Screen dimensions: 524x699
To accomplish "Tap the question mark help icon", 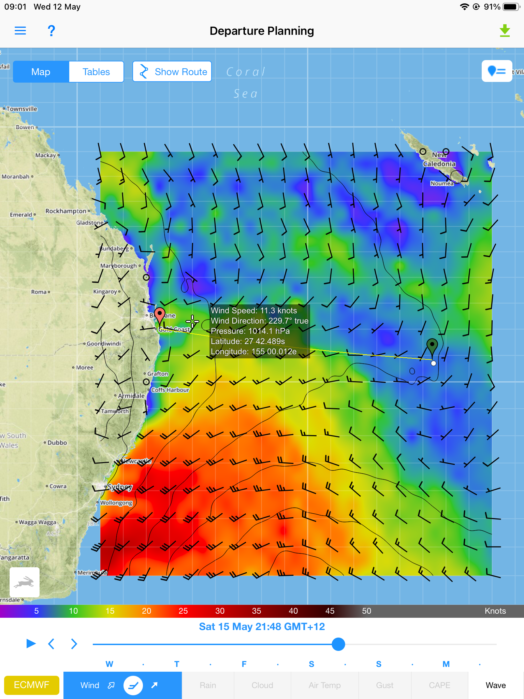I will (x=51, y=31).
